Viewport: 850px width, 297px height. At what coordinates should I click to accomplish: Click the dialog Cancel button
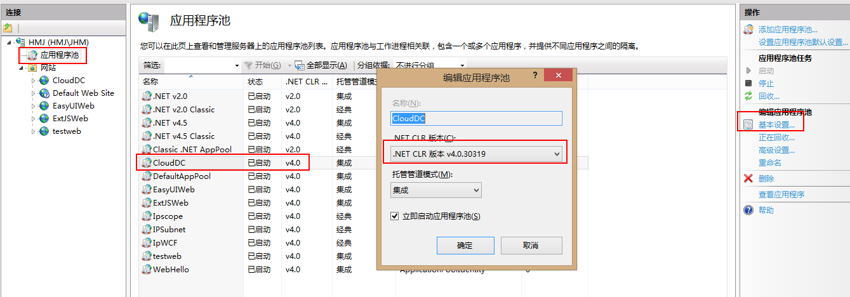click(x=531, y=245)
